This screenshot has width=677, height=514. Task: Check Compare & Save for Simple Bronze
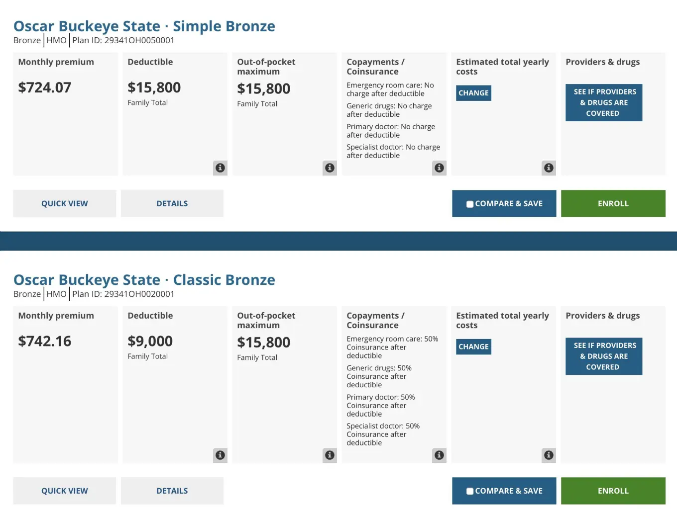(x=469, y=203)
